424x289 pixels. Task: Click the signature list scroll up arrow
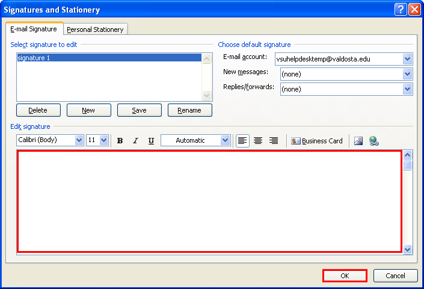coord(207,58)
